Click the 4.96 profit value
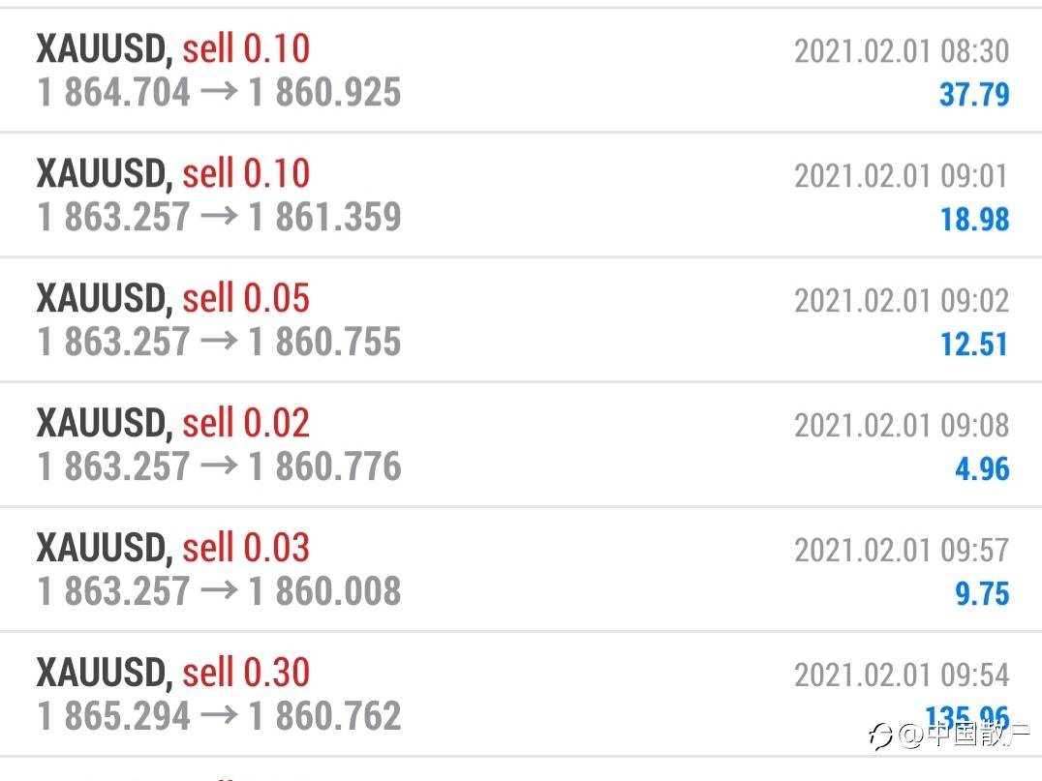Viewport: 1042px width, 781px height. tap(982, 468)
